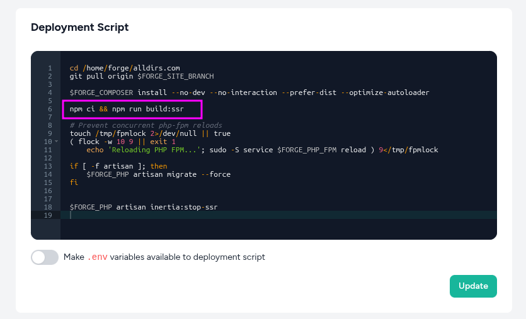Click the 'artisan inertia:stop-ssr' line

click(x=143, y=207)
